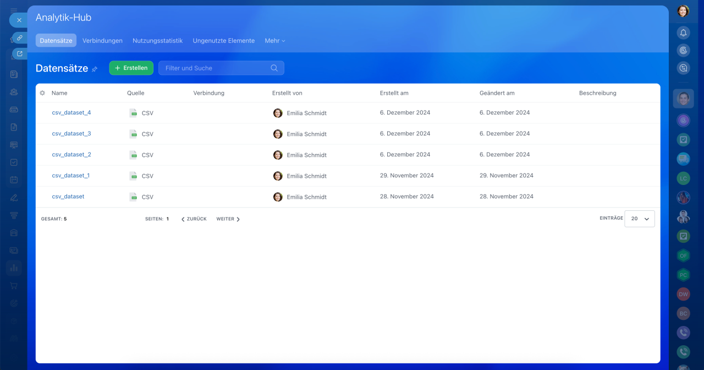Open the Nutzungsstatistik tab

157,41
